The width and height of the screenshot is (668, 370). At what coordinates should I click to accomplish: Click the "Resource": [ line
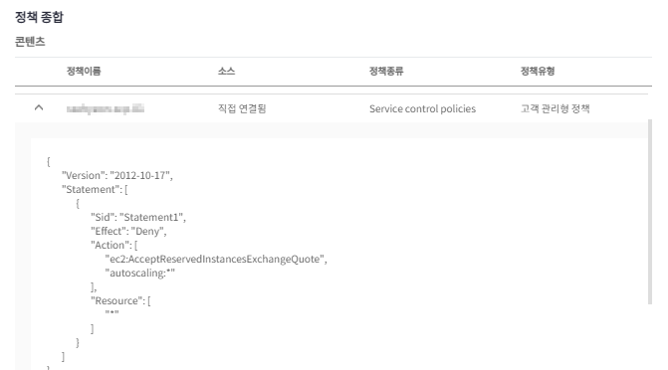pyautogui.click(x=120, y=301)
